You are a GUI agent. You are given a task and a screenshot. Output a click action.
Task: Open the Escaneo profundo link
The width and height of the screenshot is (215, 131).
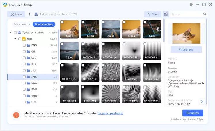point(111,113)
